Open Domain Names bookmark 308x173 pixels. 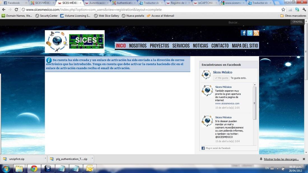pos(17,16)
